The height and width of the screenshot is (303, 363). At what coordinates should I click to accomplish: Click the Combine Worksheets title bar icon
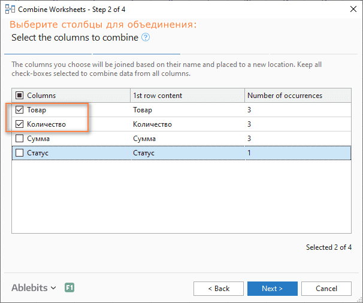tap(10, 9)
